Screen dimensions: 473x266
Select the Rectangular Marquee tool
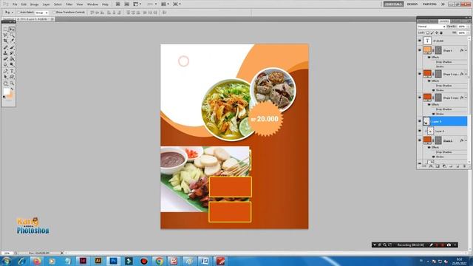(5, 30)
